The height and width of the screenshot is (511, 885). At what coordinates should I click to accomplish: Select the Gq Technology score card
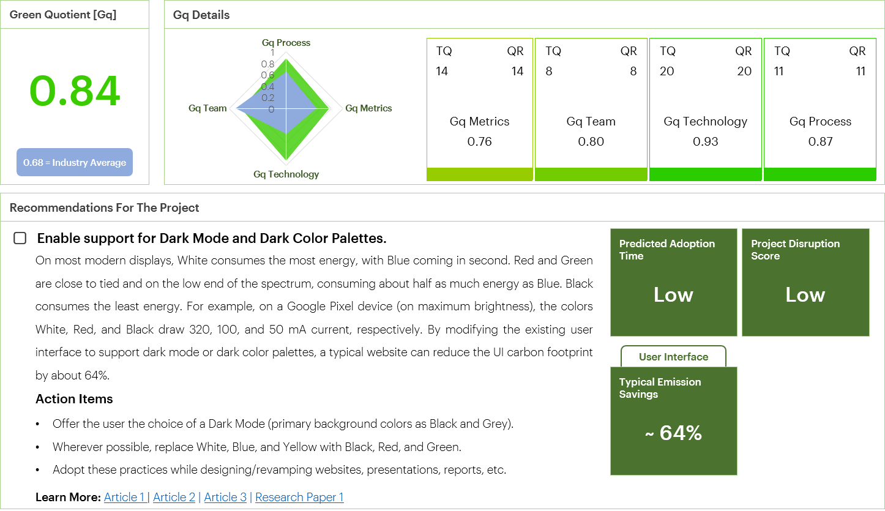click(705, 104)
